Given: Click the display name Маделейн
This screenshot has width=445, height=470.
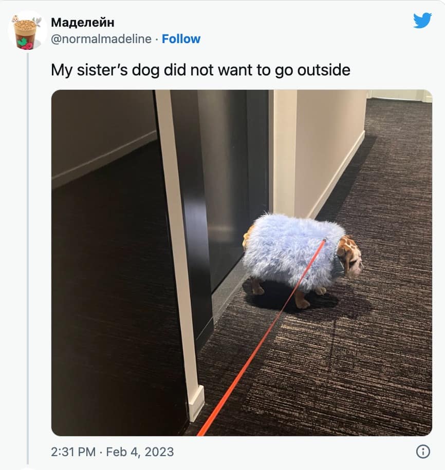Looking at the screenshot, I should coord(83,23).
